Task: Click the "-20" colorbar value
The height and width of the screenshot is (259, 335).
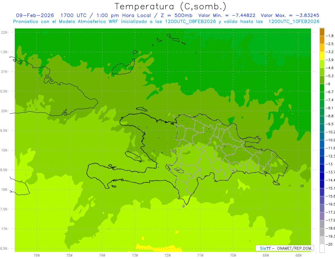Action: (x=329, y=244)
